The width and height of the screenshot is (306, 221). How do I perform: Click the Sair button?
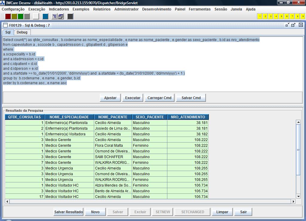[243, 212]
